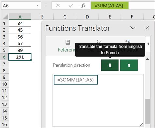Screen dimensions: 155x128
Task: Select column C header
Action: pyautogui.click(x=65, y=17)
